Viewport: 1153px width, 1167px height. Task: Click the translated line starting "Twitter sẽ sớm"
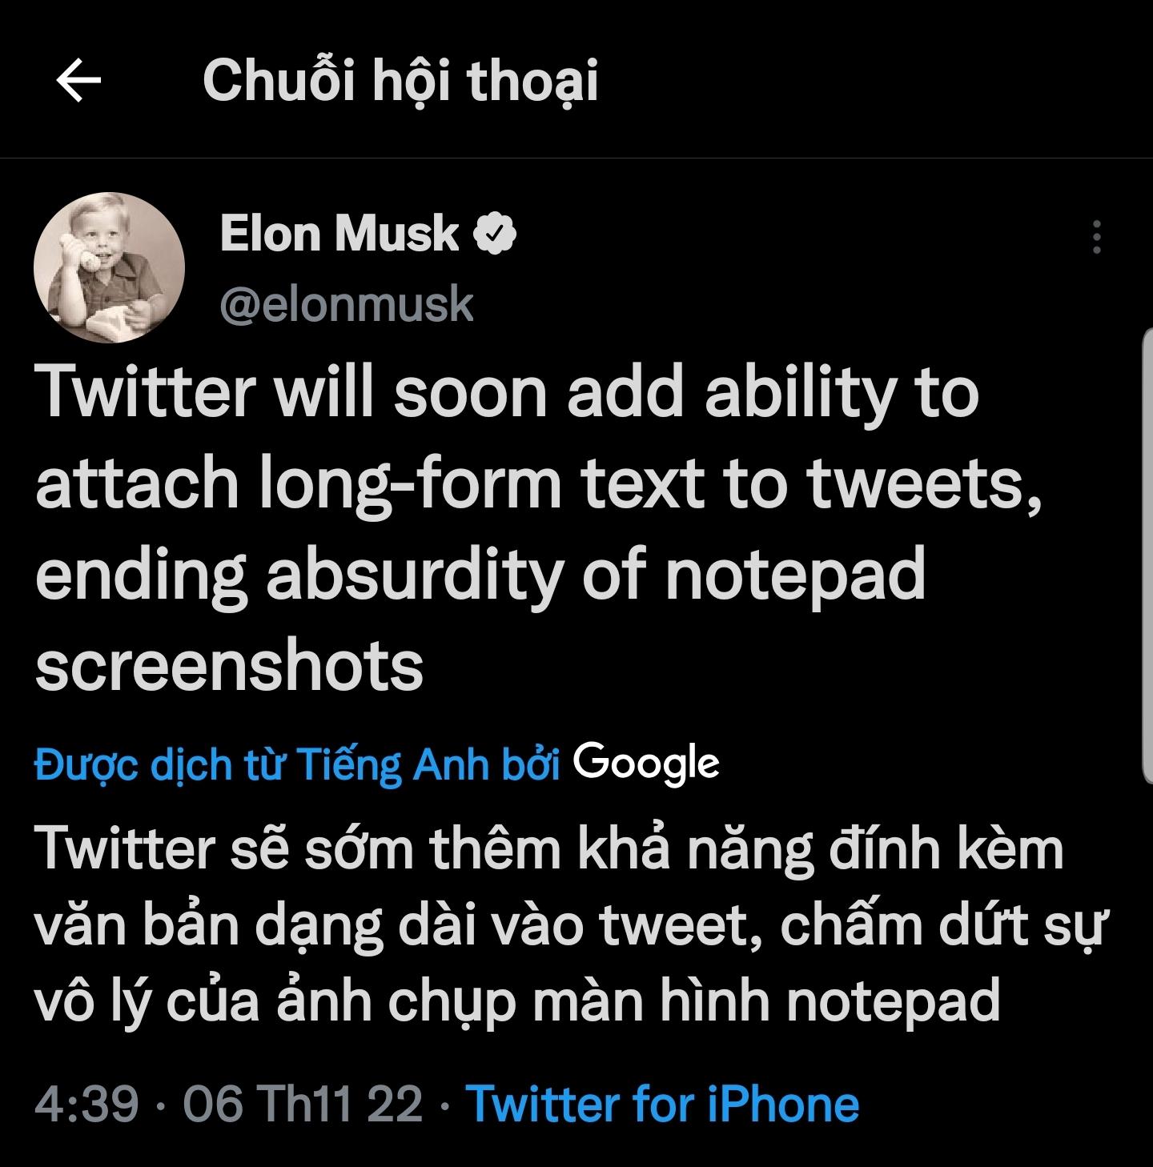click(x=549, y=848)
